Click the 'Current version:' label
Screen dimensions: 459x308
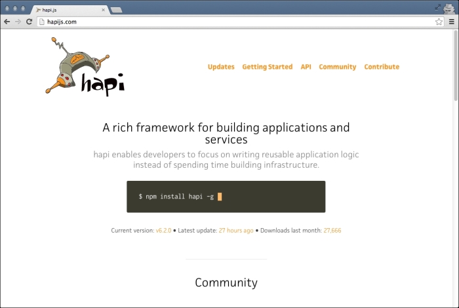[132, 231]
